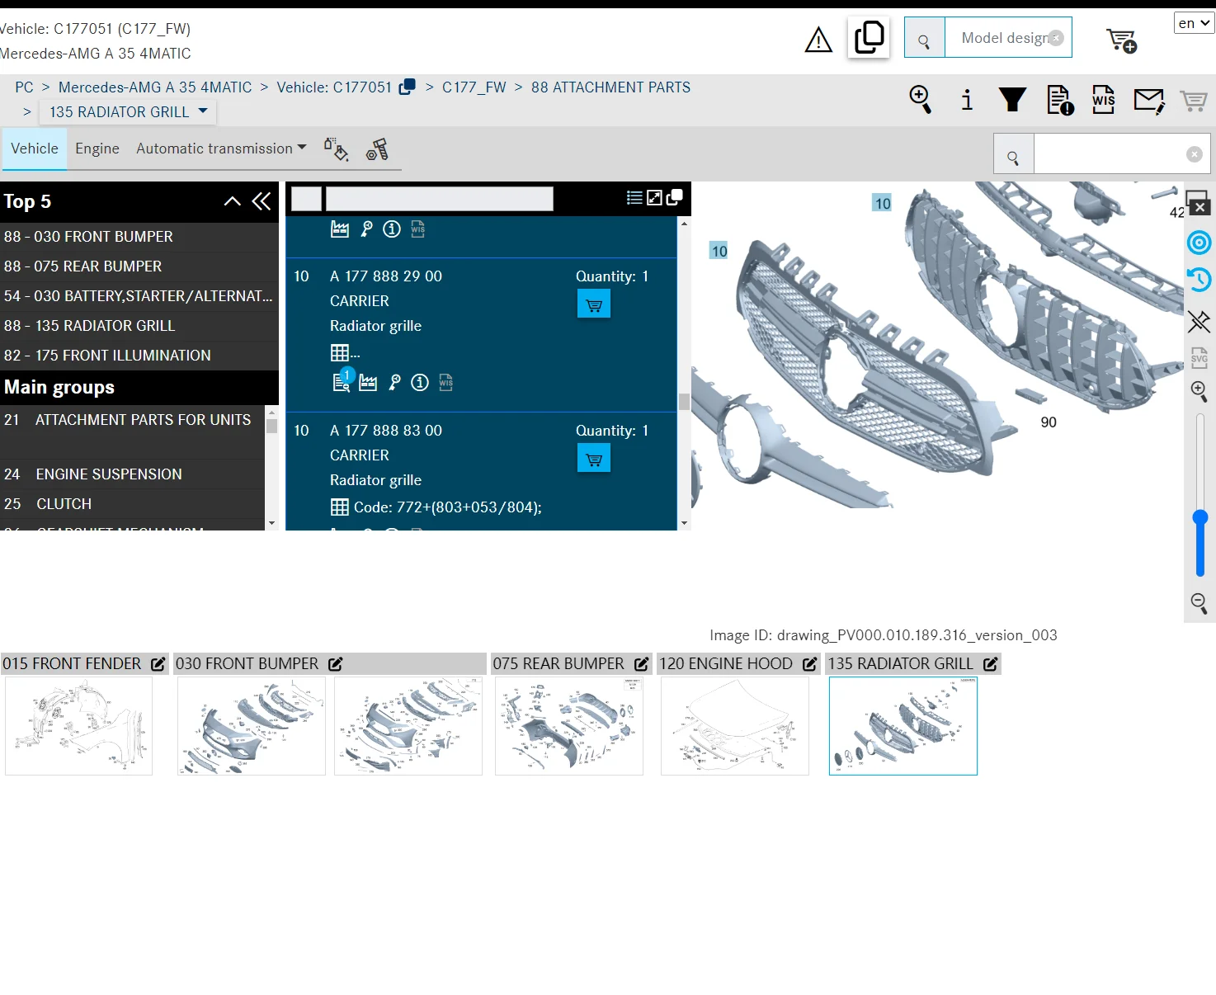Open the 015 FRONT FENDER thumbnail
This screenshot has height=995, width=1216.
(78, 726)
